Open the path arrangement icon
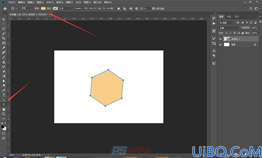Screen dimensions: 262x158 point(131,9)
